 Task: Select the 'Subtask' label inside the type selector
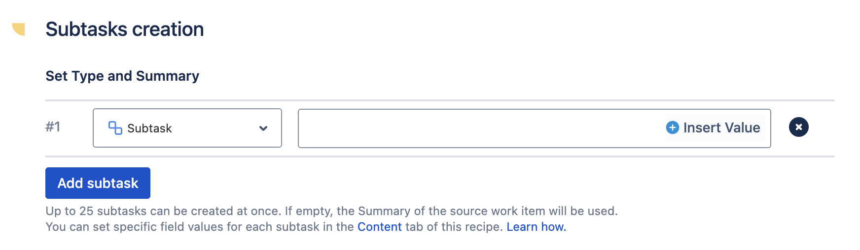click(149, 128)
